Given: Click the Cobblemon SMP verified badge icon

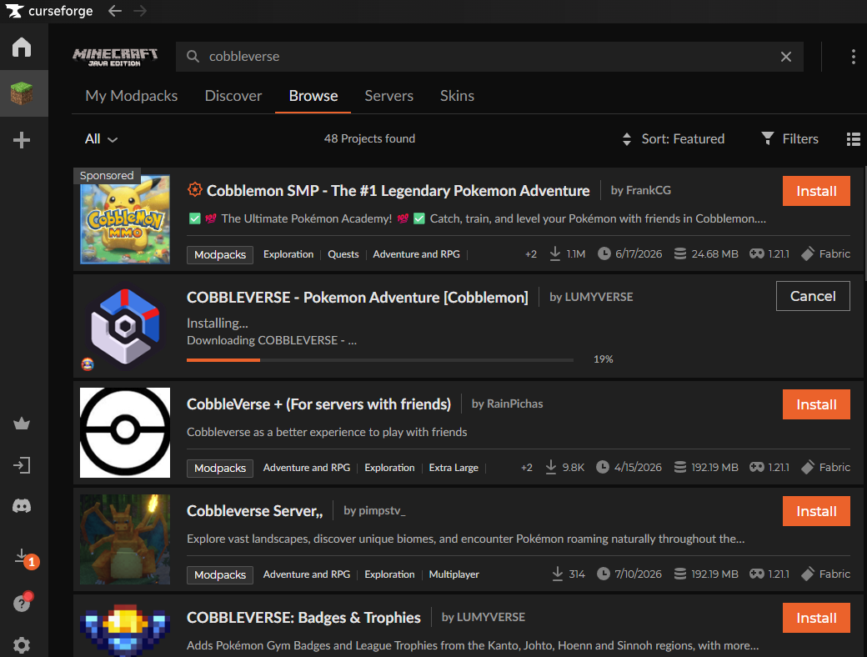Looking at the screenshot, I should (194, 190).
